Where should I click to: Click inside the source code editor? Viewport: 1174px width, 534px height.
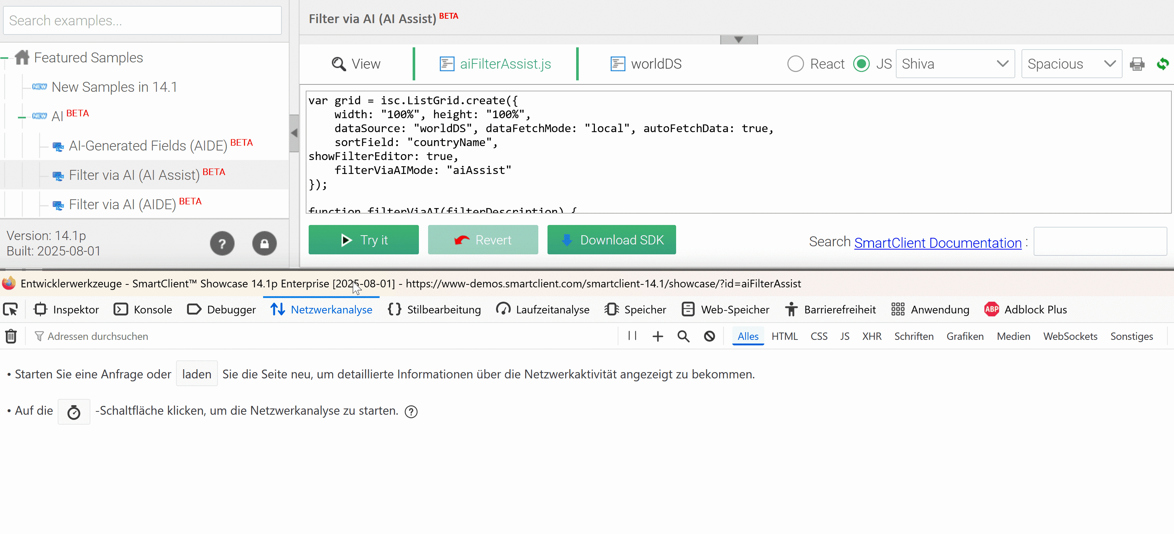point(738,152)
